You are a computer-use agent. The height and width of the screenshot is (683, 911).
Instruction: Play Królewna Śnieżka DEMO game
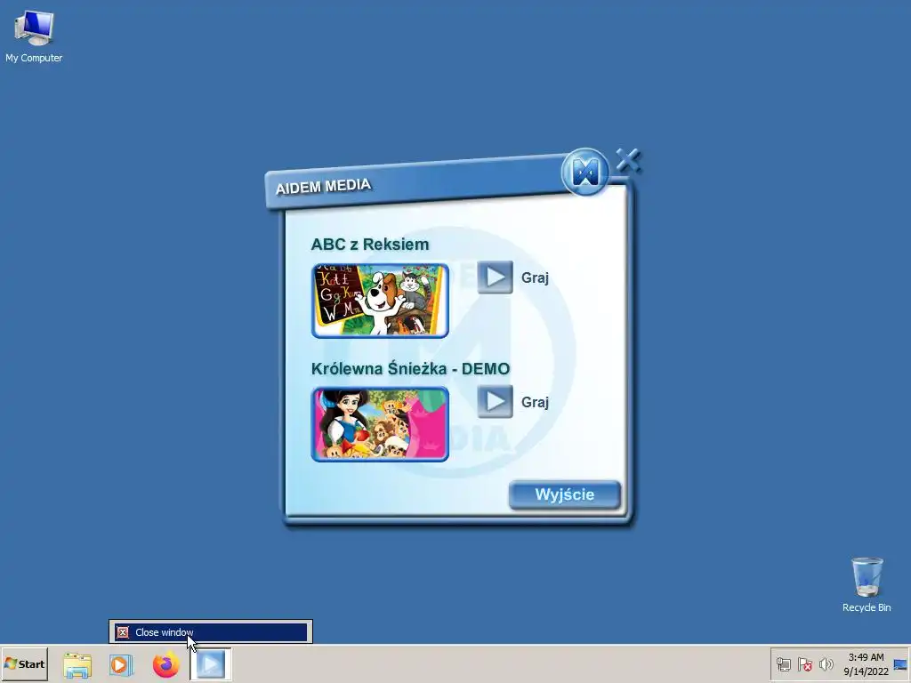(x=495, y=401)
